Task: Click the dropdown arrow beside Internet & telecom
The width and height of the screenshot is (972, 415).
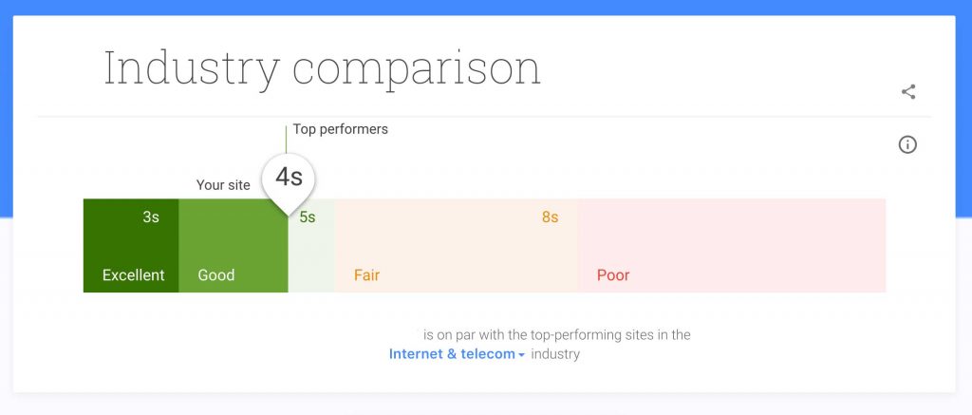Action: point(521,355)
